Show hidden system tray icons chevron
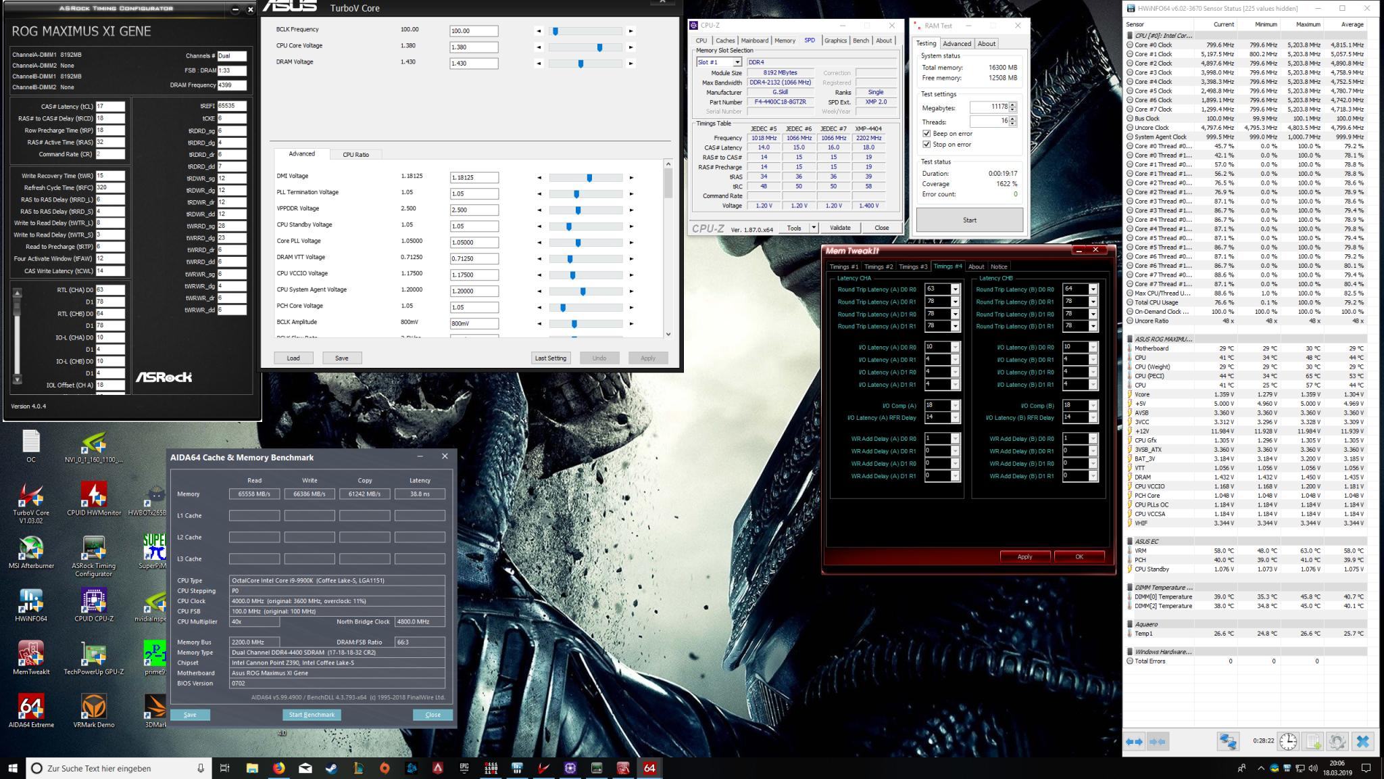 1260,768
